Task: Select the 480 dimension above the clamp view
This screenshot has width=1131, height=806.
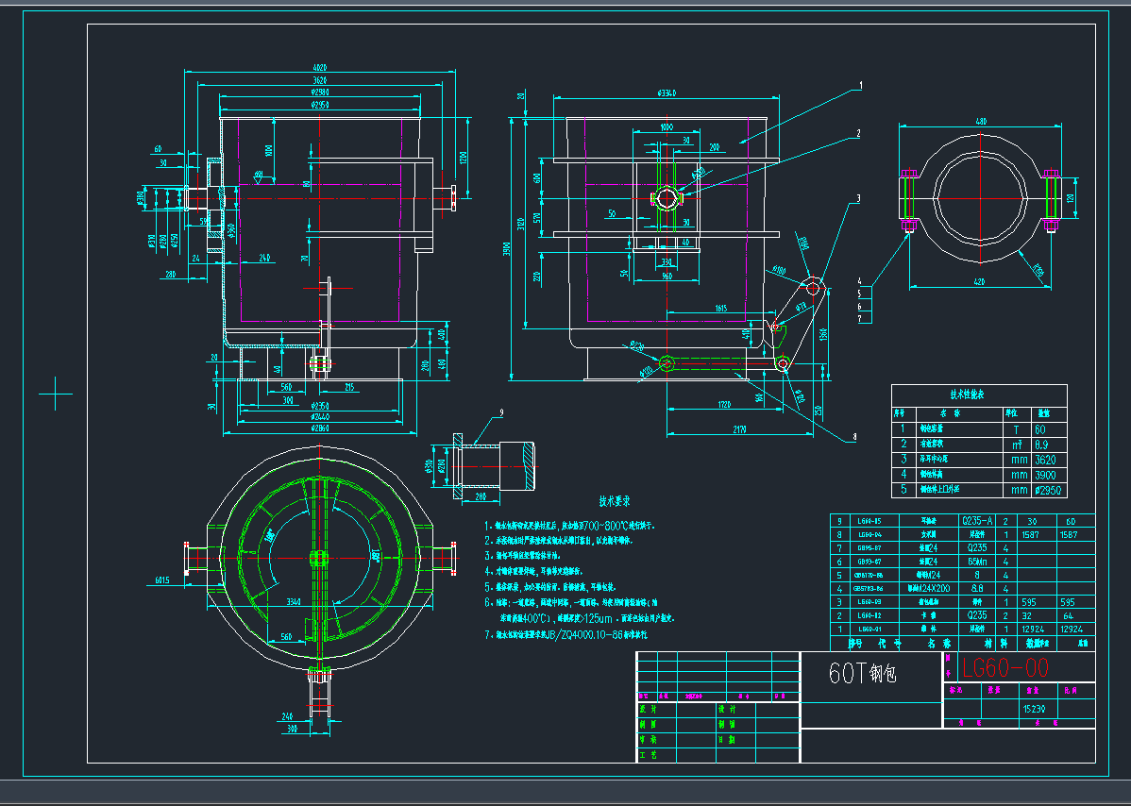Action: [980, 122]
